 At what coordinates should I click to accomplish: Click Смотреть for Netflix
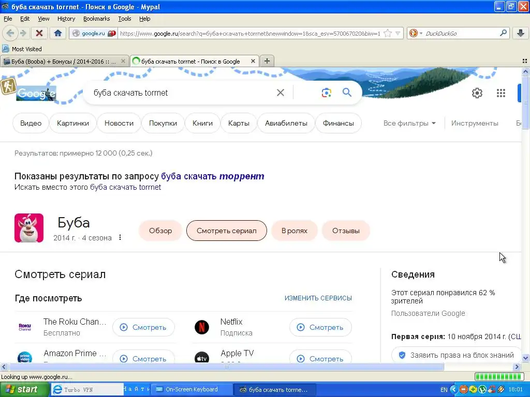[x=320, y=327]
